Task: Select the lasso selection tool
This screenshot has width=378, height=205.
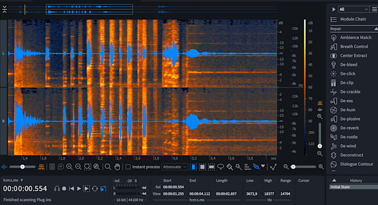Action: pos(220,167)
